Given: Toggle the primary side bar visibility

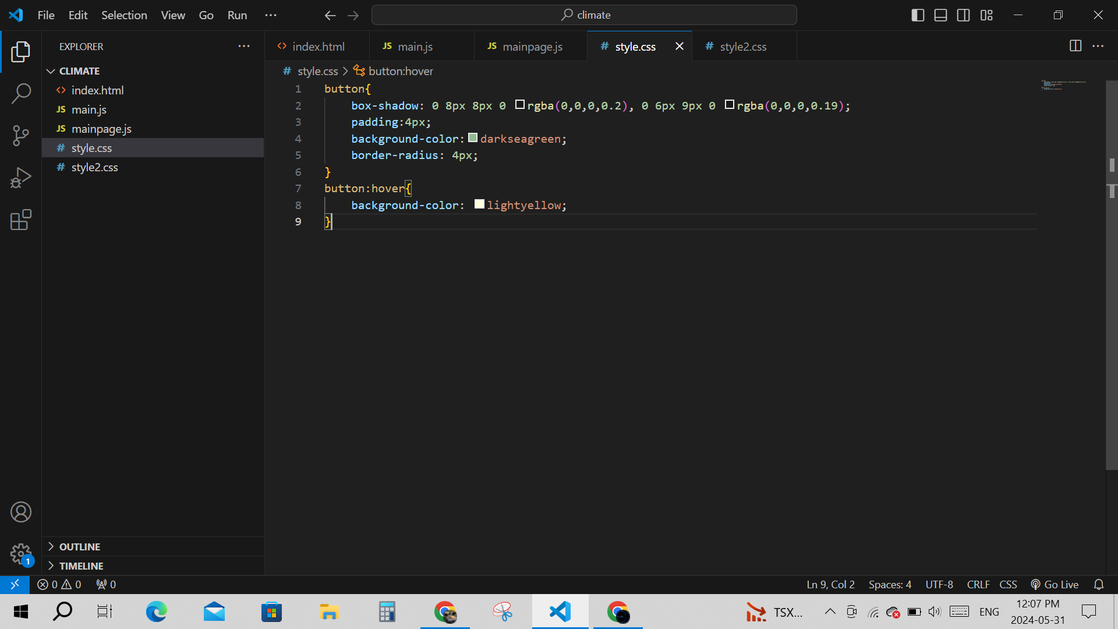Looking at the screenshot, I should coord(918,15).
